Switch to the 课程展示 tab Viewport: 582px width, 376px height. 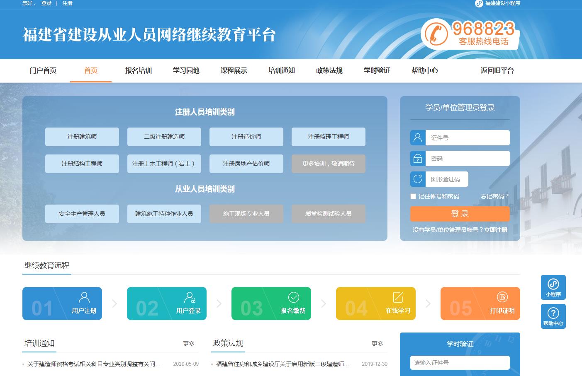click(x=234, y=71)
